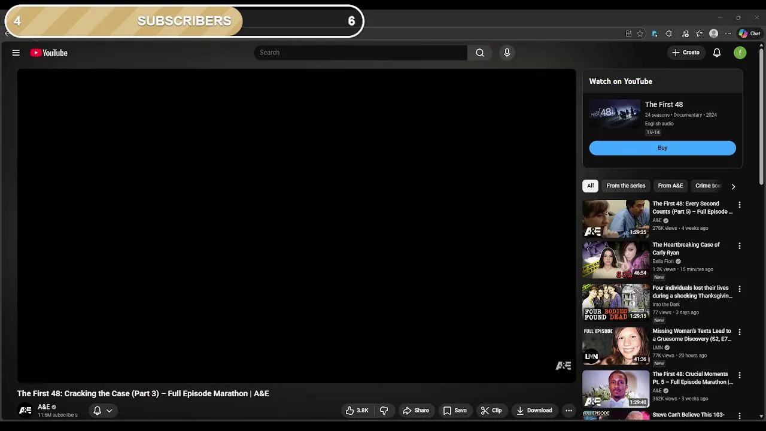
Task: Add page to favorites via star icon
Action: [640, 34]
